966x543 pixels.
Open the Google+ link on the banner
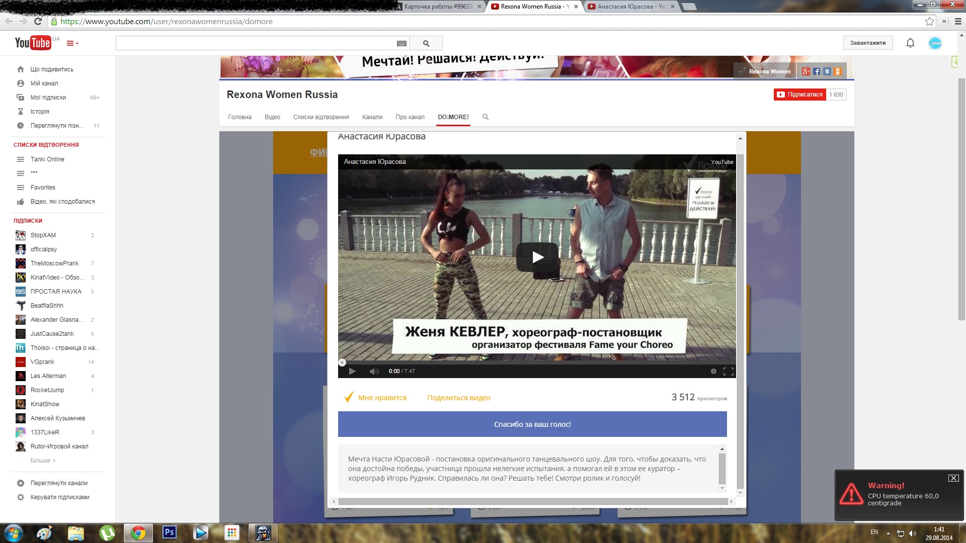[806, 71]
